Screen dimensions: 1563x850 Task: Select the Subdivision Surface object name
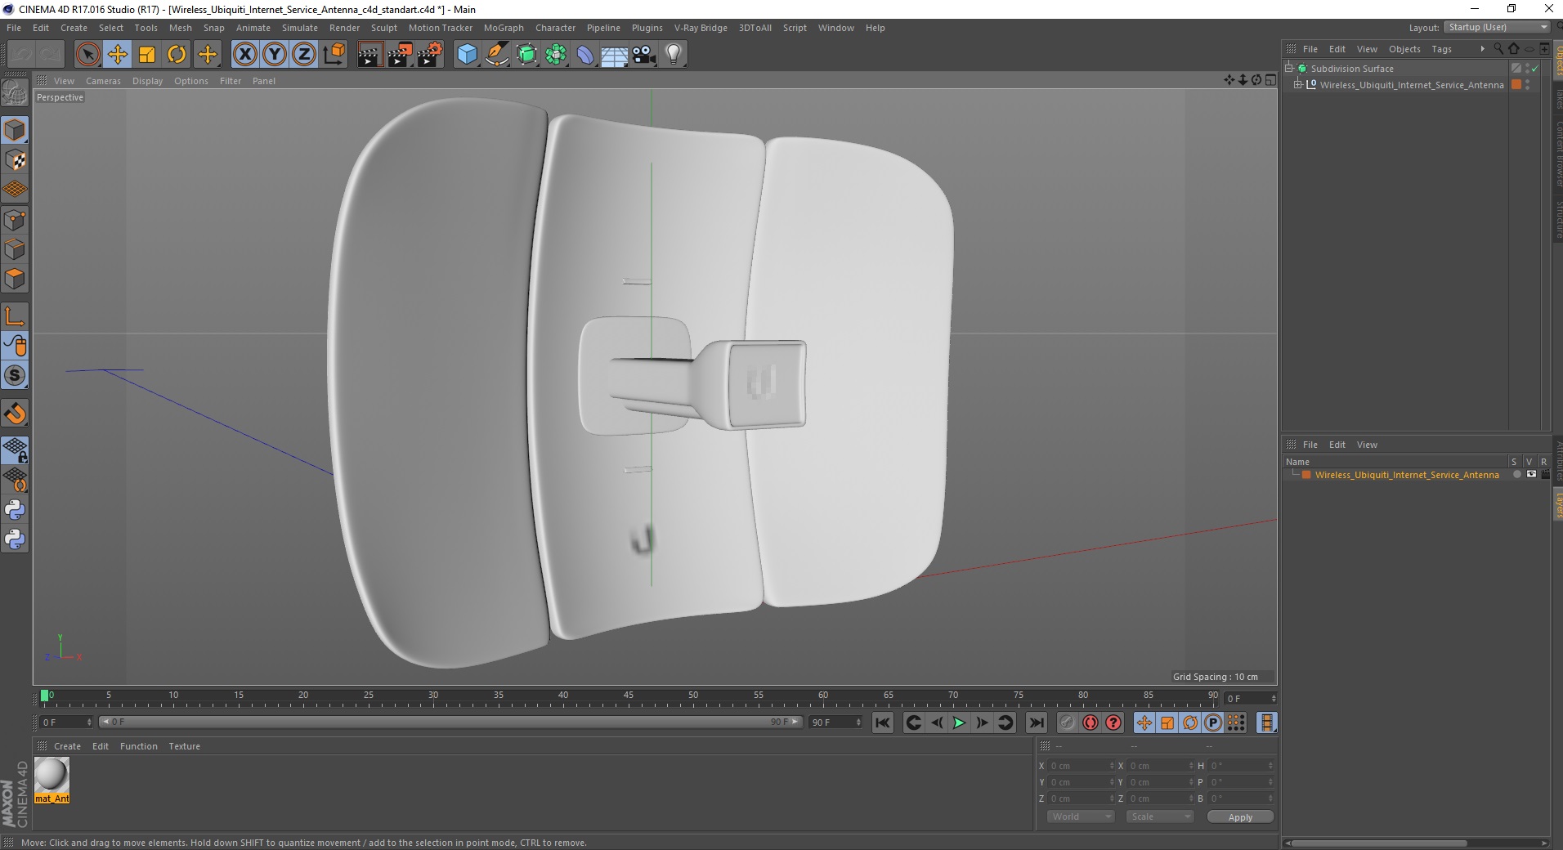coord(1352,69)
